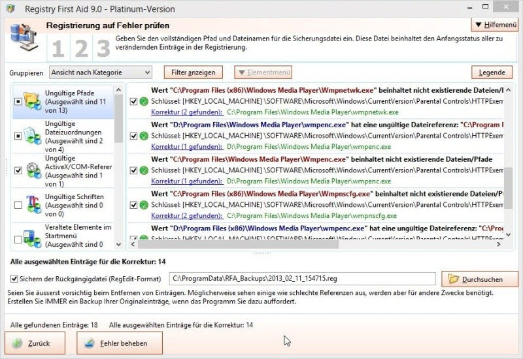The width and height of the screenshot is (523, 359).
Task: Open Korrektur (2 gefunden) link for wmpnetwk.exe
Action: pos(187,112)
